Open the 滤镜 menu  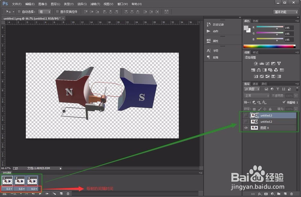pos(95,4)
